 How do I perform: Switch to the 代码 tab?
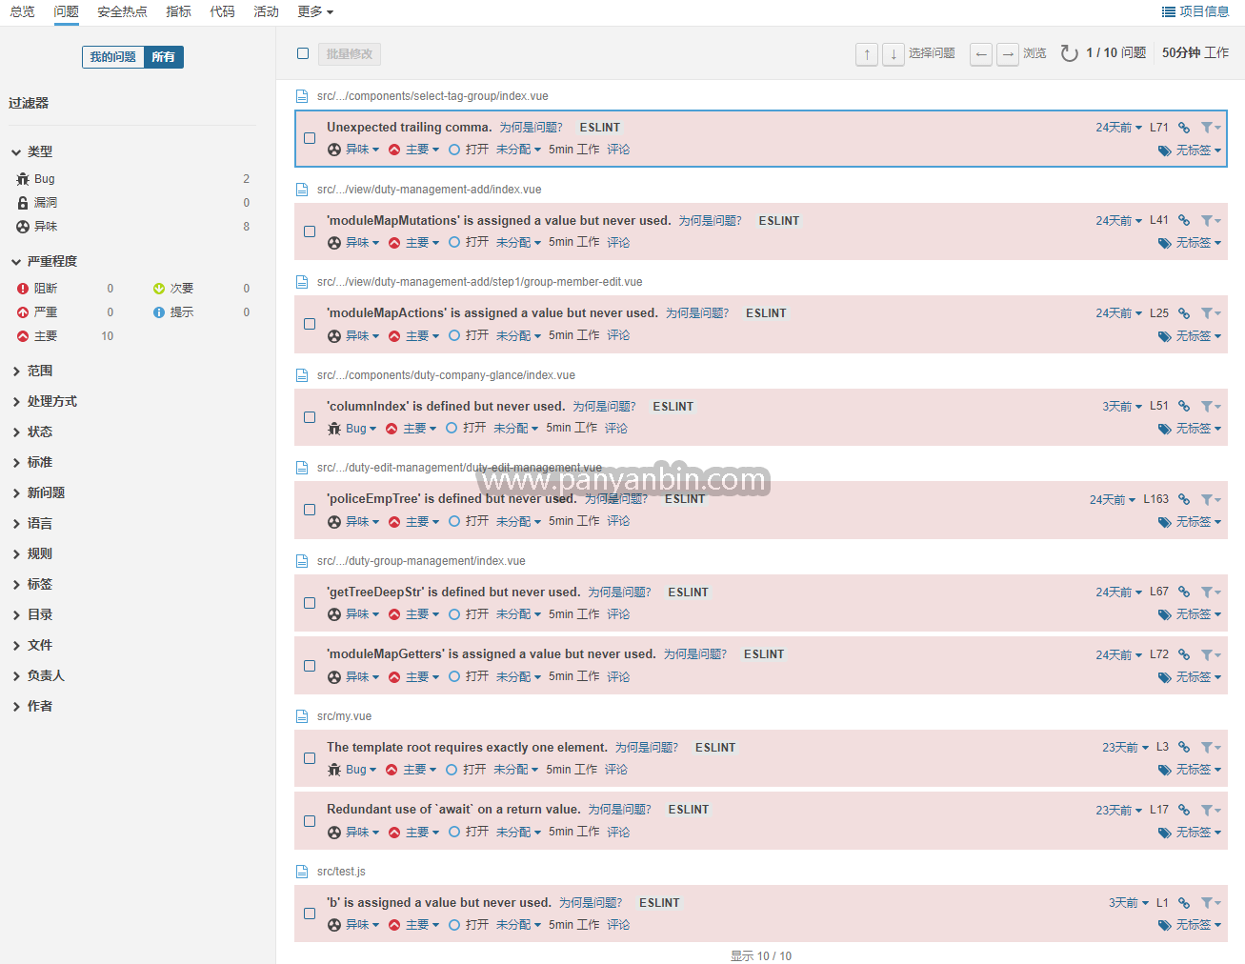(222, 11)
